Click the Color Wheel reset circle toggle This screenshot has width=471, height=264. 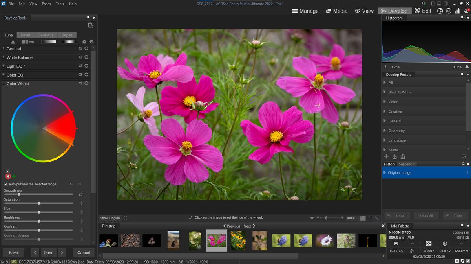[86, 83]
